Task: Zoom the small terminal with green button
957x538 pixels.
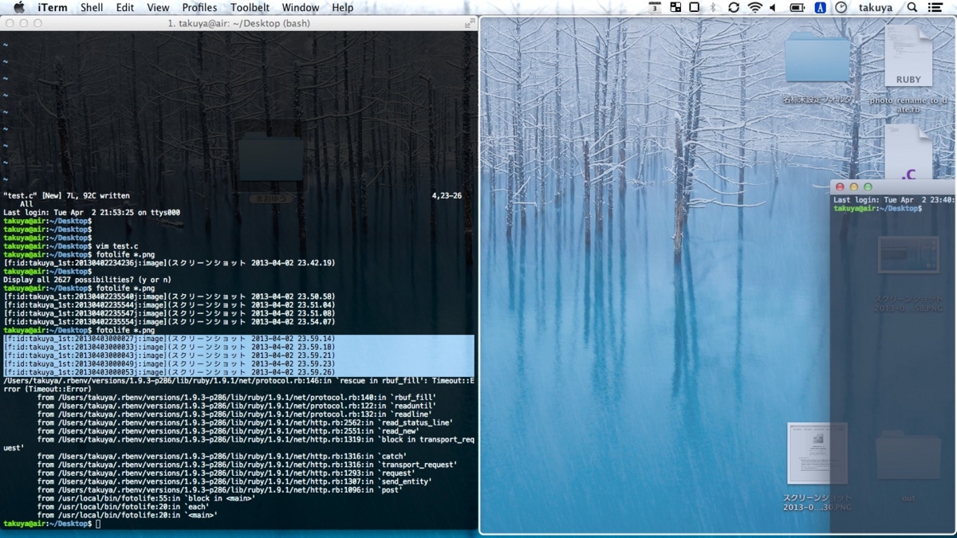Action: [x=868, y=187]
